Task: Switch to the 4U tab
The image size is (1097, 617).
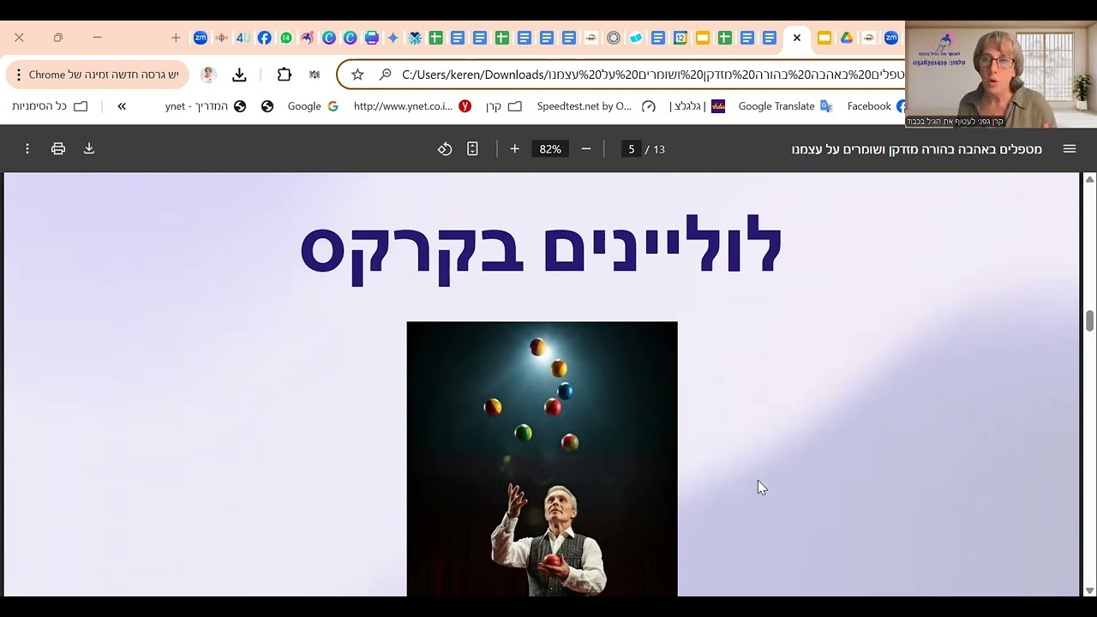Action: click(x=243, y=38)
